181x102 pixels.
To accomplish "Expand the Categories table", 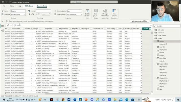I will point(154,30).
